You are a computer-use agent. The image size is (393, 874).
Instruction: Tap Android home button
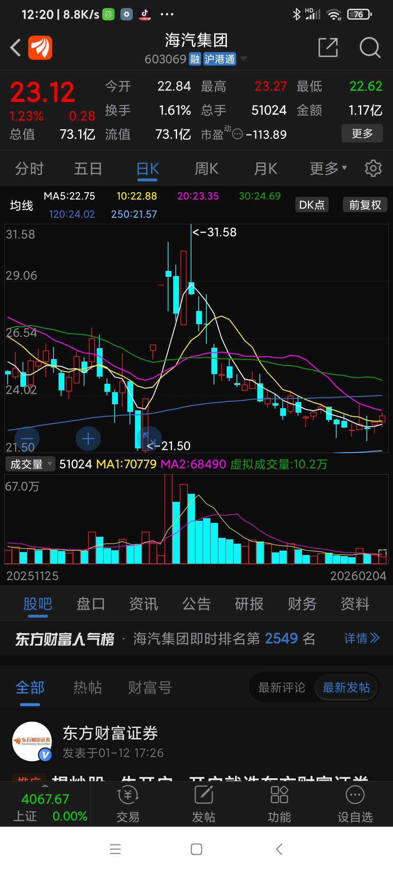[196, 849]
